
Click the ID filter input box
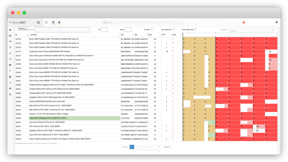click(104, 29)
